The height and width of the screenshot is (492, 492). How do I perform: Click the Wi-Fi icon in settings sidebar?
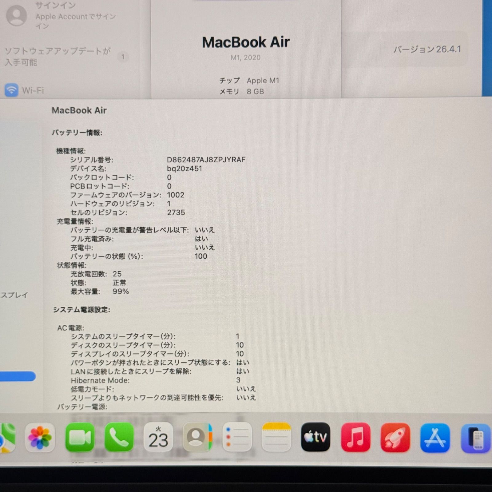(x=11, y=90)
